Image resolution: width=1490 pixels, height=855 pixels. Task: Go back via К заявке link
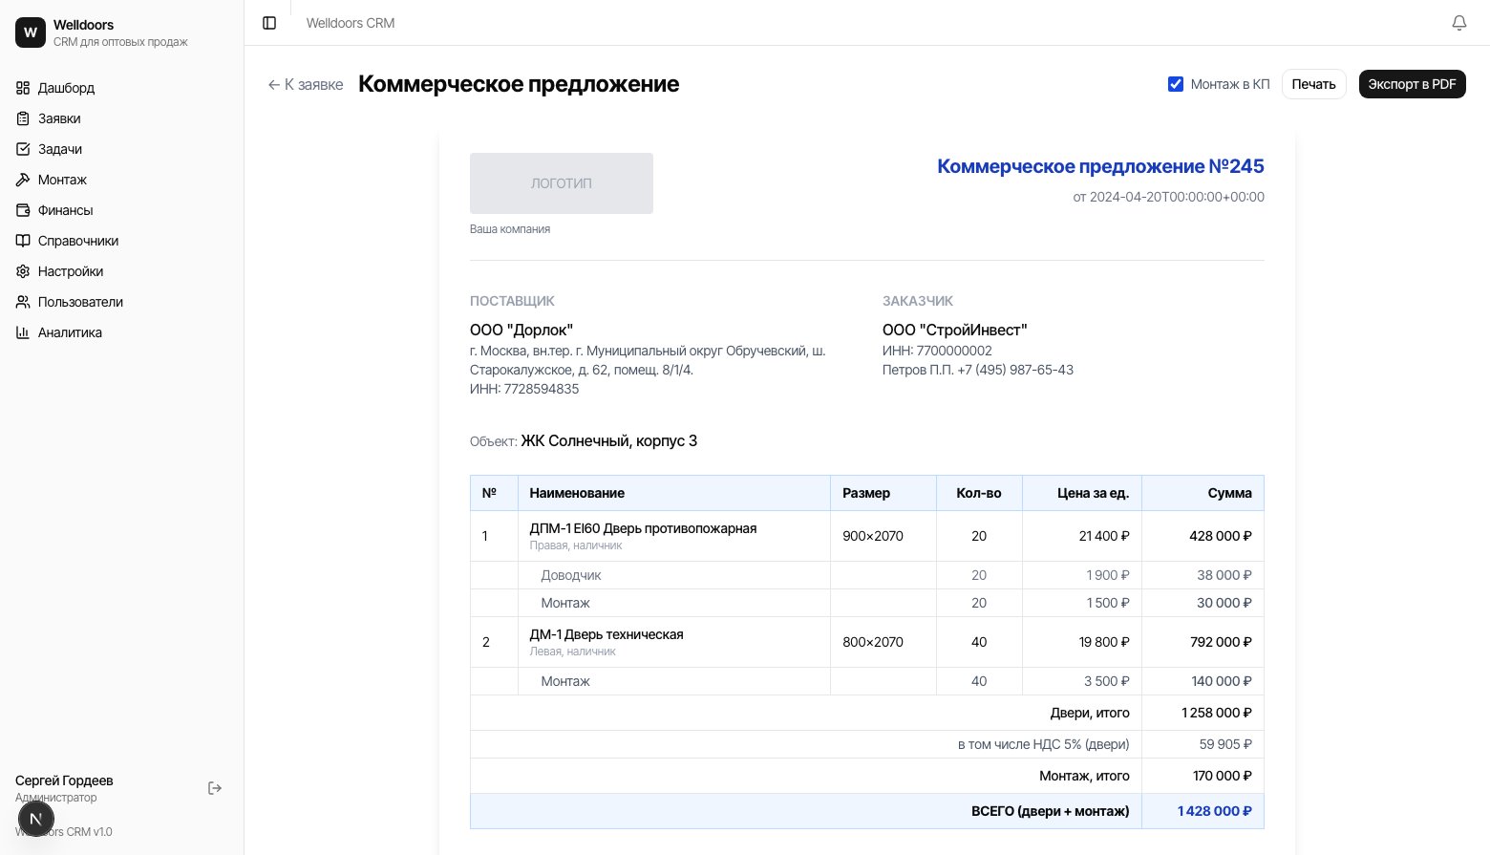point(306,84)
